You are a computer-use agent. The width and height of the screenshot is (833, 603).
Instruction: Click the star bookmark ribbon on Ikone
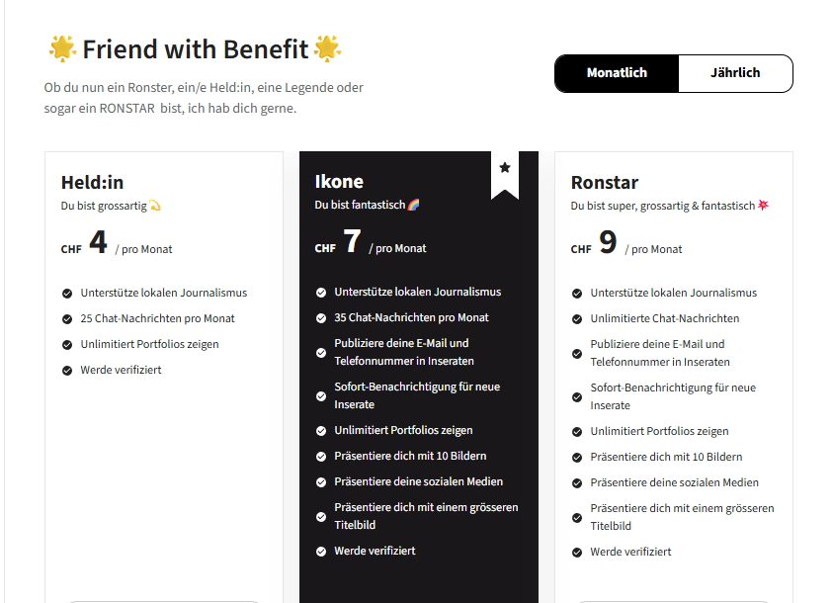coord(505,170)
